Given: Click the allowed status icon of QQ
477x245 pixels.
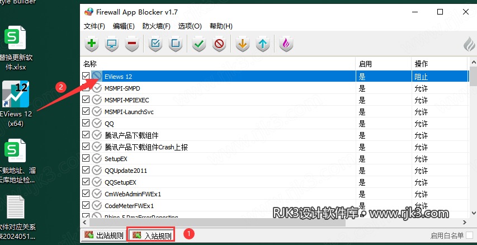Looking at the screenshot, I should pyautogui.click(x=97, y=124).
